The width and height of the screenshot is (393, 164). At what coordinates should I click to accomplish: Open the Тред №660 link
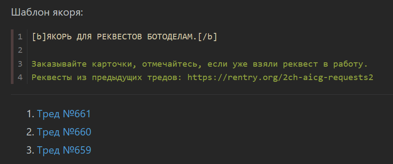coord(64,132)
